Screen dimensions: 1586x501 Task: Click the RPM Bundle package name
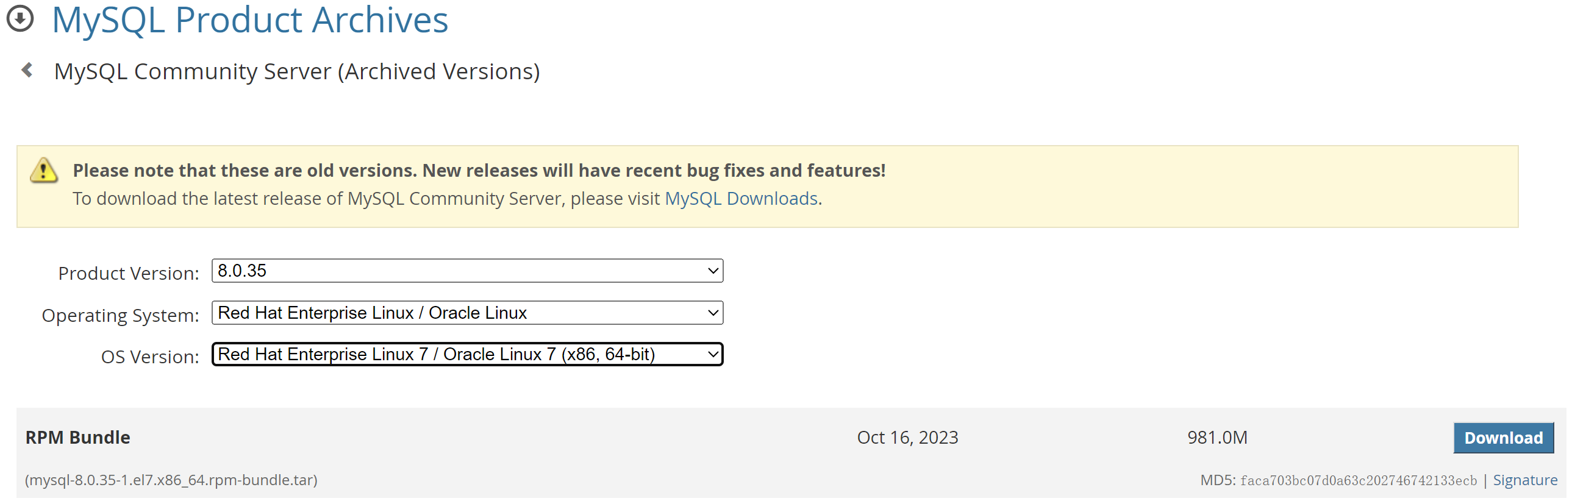(x=77, y=438)
